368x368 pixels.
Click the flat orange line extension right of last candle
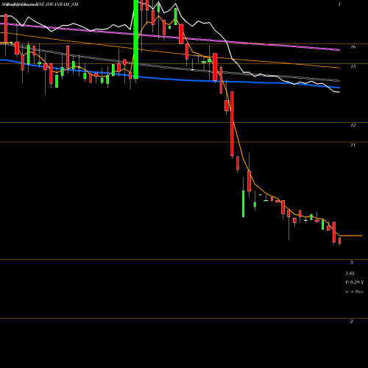351,236
